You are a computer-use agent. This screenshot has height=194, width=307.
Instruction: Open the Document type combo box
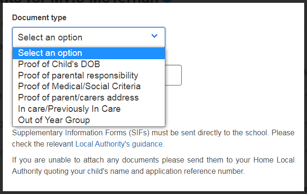click(x=85, y=37)
